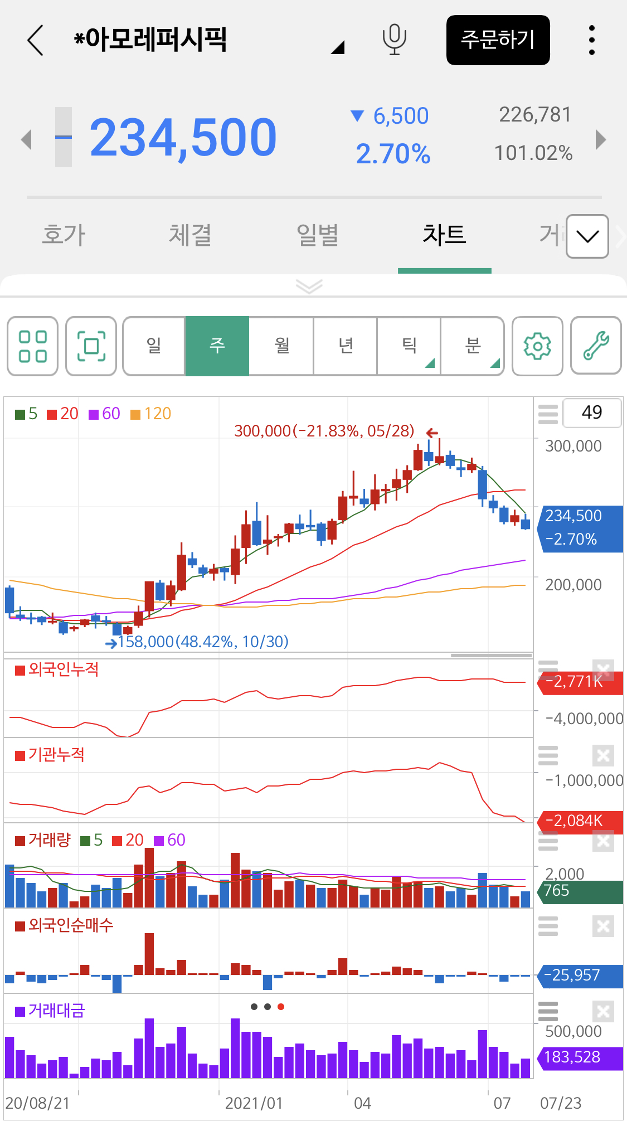627x1121 pixels.
Task: Open the three-dot more options menu
Action: point(592,40)
